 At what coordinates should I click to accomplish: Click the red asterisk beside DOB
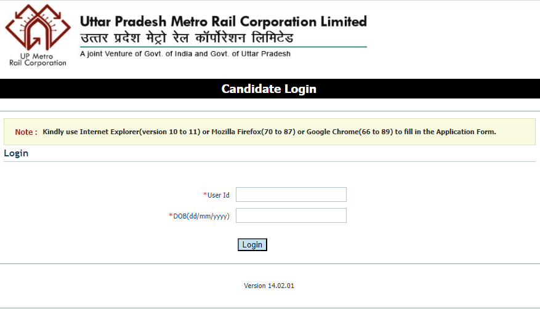171,215
